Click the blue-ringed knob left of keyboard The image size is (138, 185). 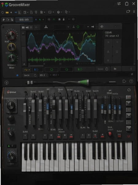tap(12, 155)
